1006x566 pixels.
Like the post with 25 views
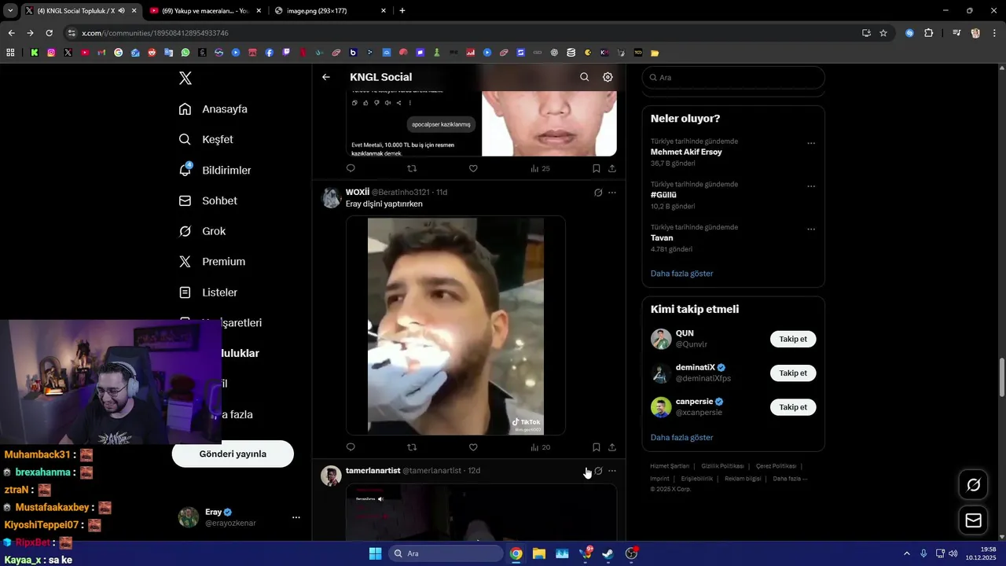click(473, 168)
